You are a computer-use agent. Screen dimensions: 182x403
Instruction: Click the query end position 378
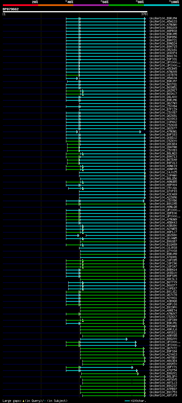(144, 14)
